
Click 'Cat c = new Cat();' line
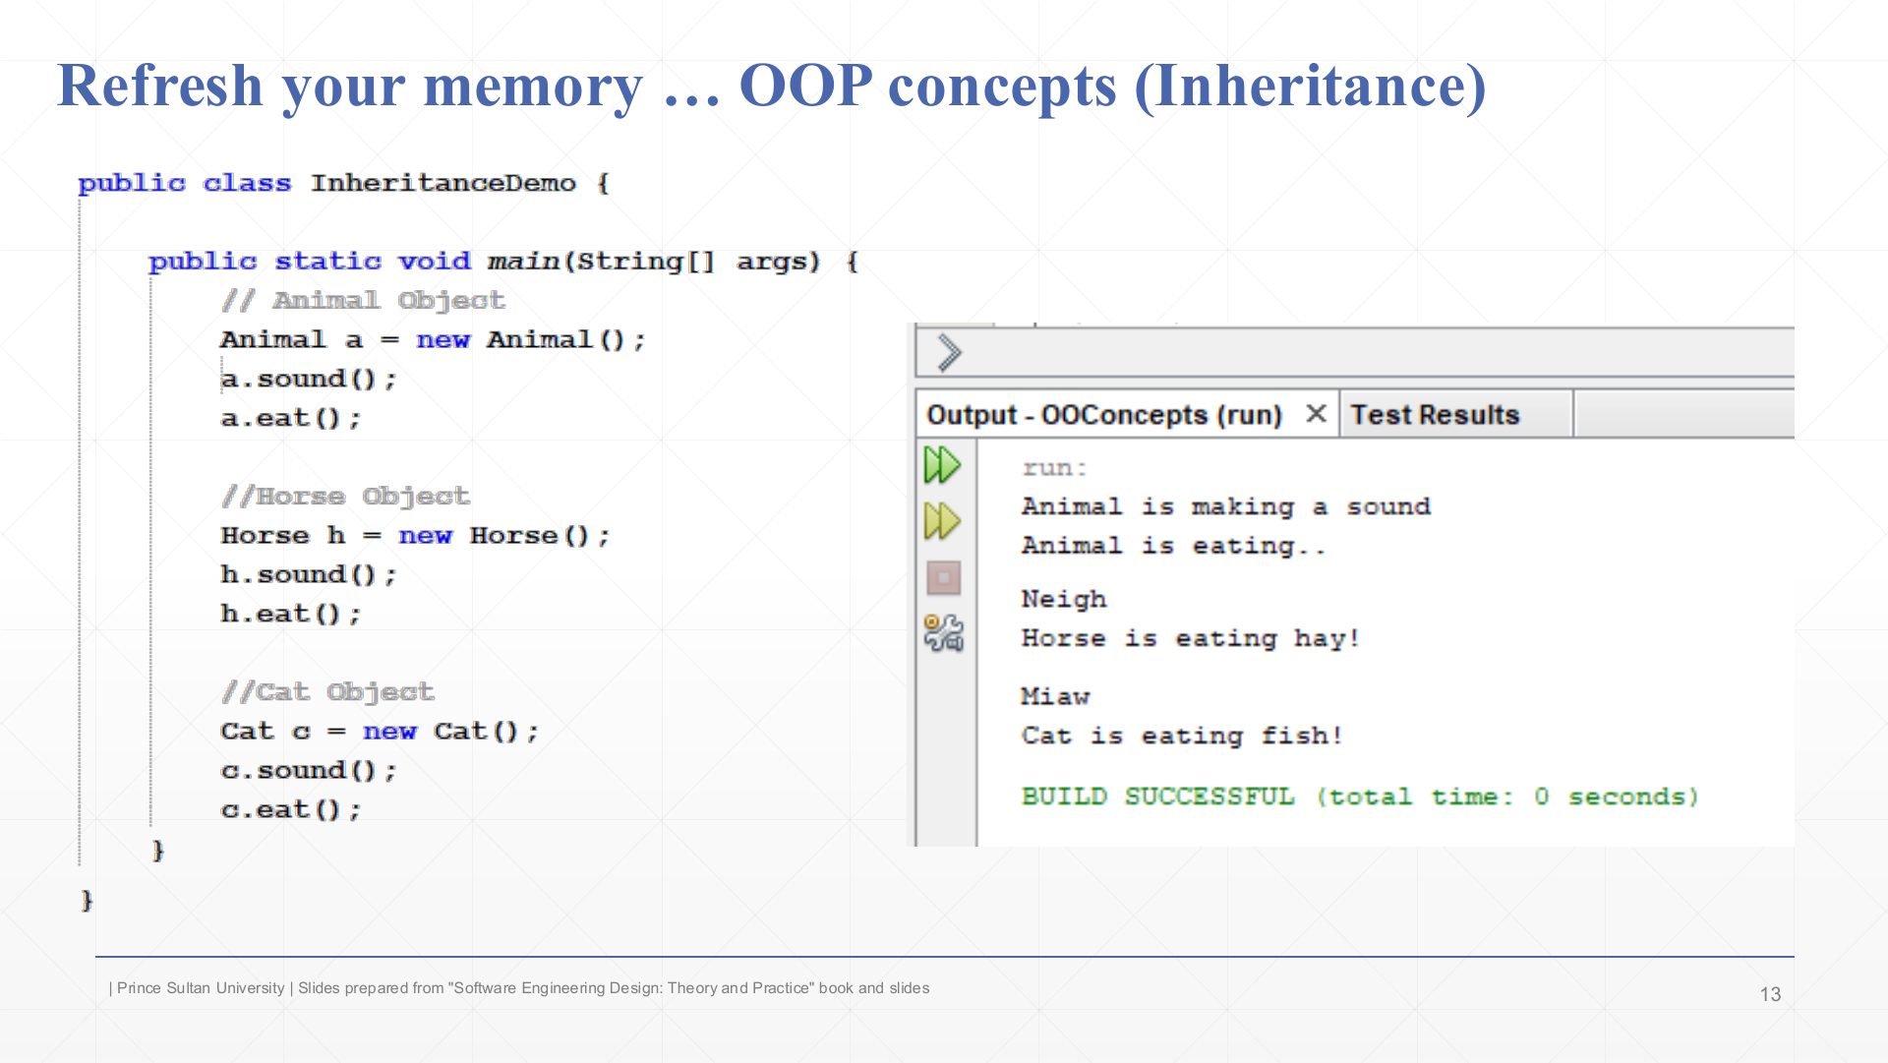click(x=380, y=732)
